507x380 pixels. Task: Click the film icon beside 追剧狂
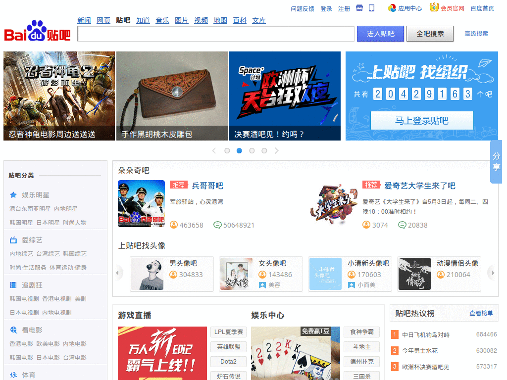point(13,285)
